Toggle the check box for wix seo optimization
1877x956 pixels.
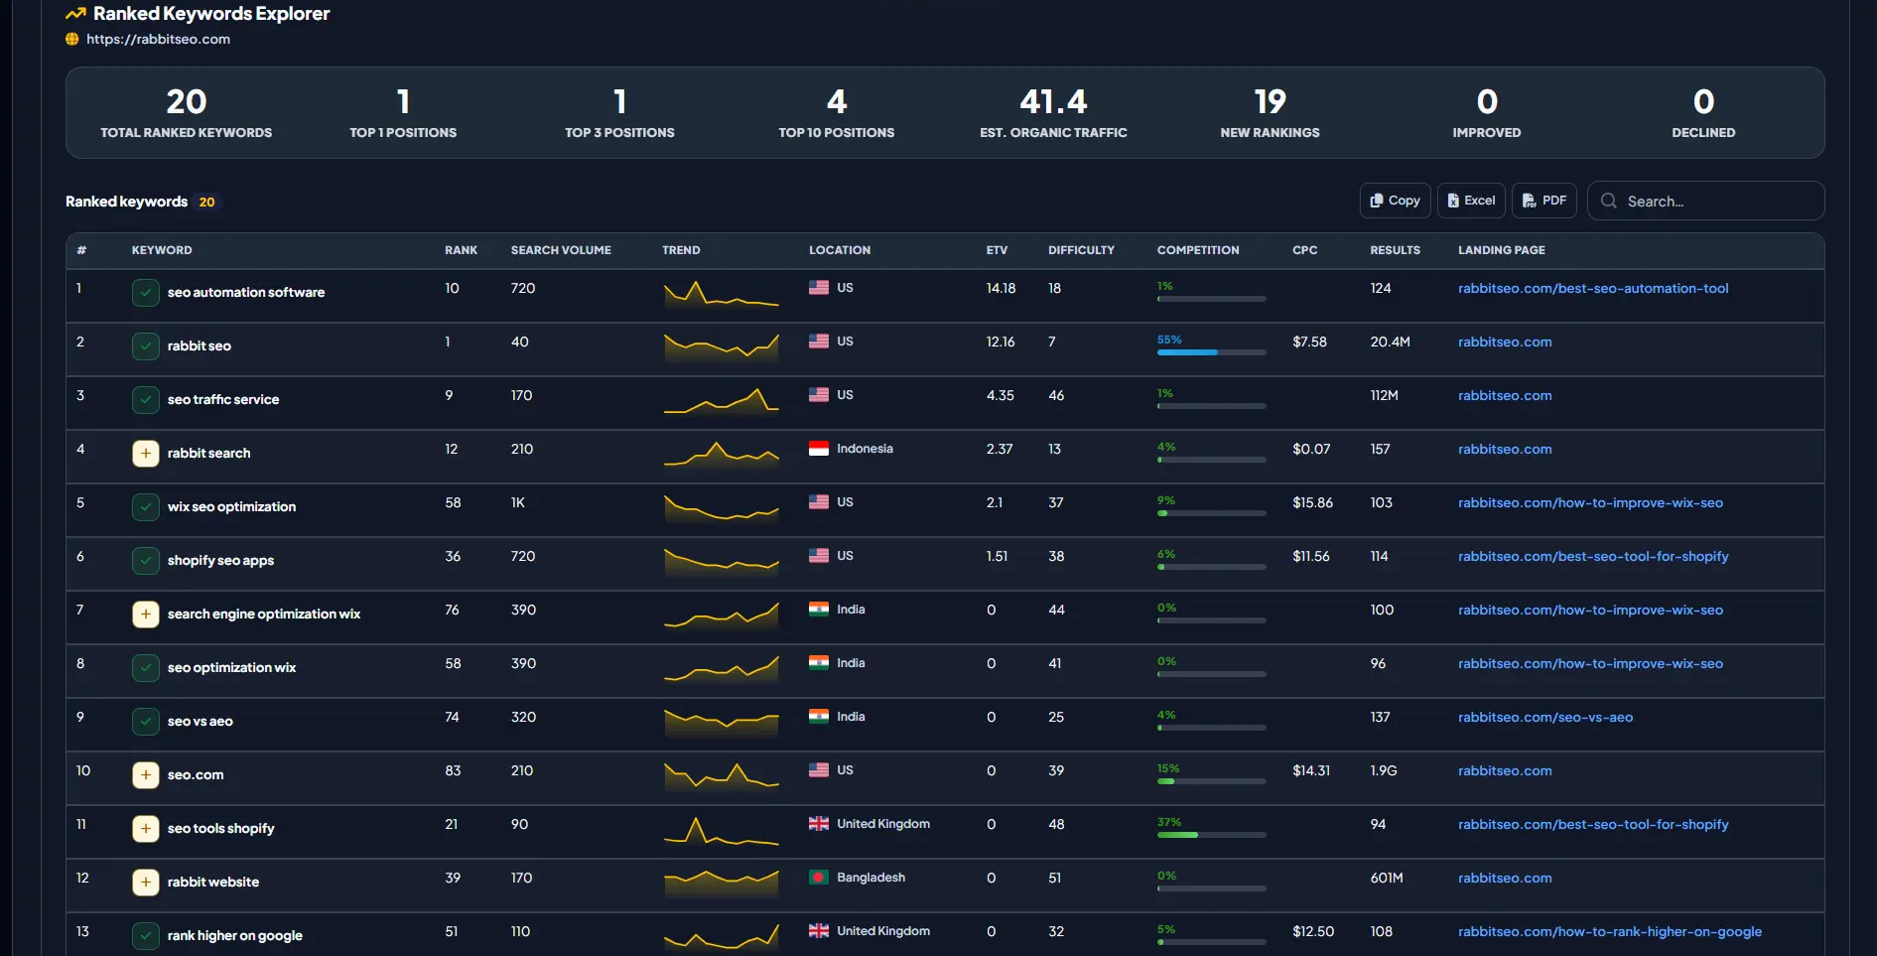[x=146, y=507]
